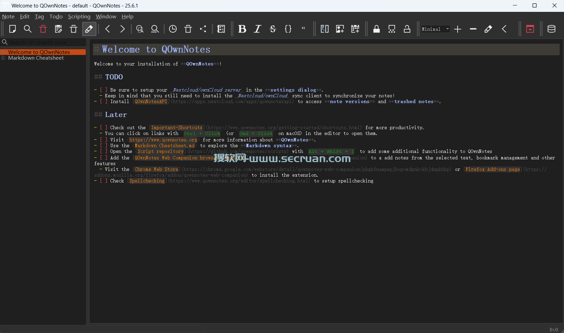564x333 pixels.
Task: Select the Welcome to QOwnNotes note in list
Action: click(x=43, y=52)
